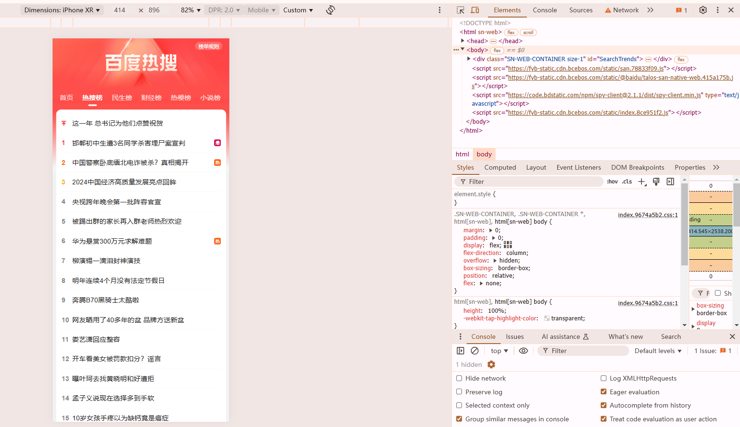Open top context dropdown in console

coord(499,351)
